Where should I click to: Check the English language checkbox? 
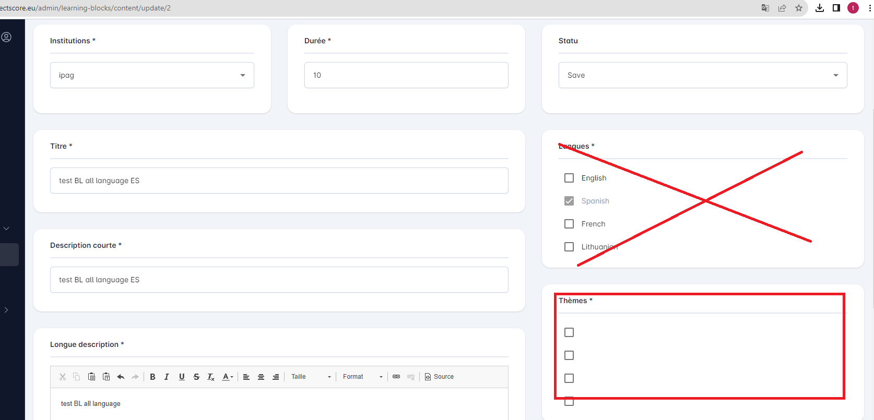569,178
